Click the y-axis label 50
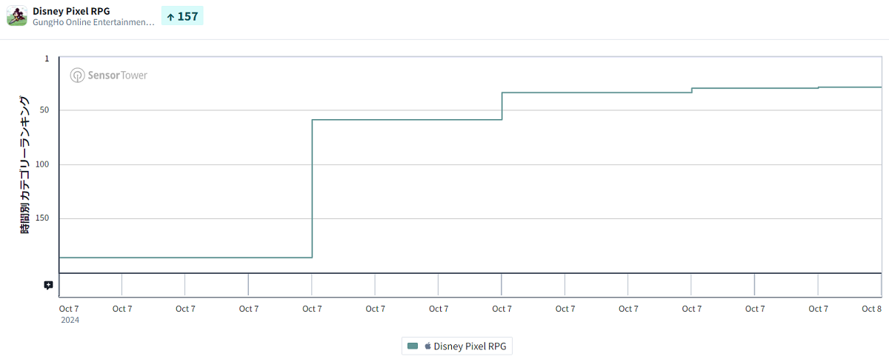 coord(44,110)
